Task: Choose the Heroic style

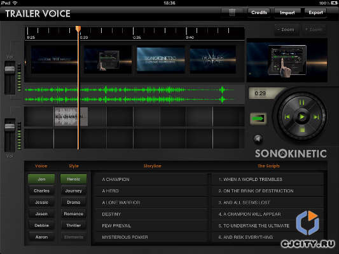Action: 74,179
